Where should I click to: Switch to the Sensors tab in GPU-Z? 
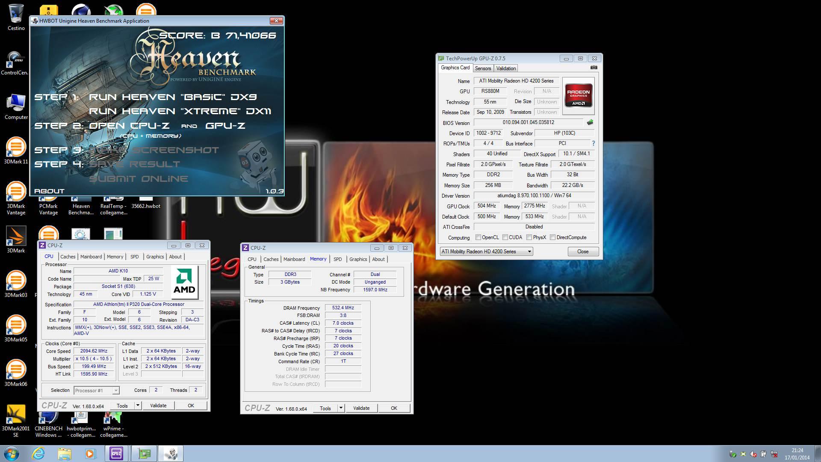pos(483,68)
